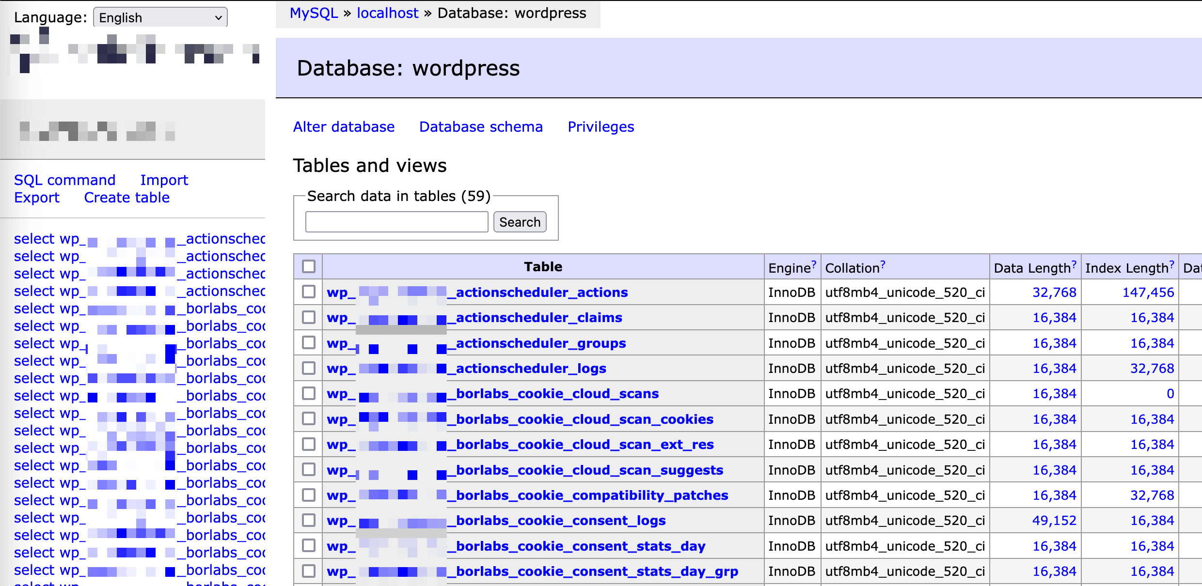The image size is (1202, 586).
Task: Click InnoDB engine cell of actionscheduler_claims row
Action: coord(791,318)
